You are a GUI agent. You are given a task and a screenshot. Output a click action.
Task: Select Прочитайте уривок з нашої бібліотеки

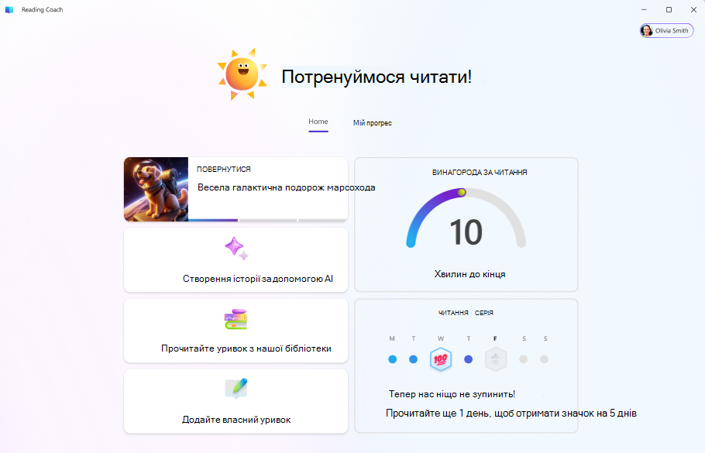coord(246,348)
